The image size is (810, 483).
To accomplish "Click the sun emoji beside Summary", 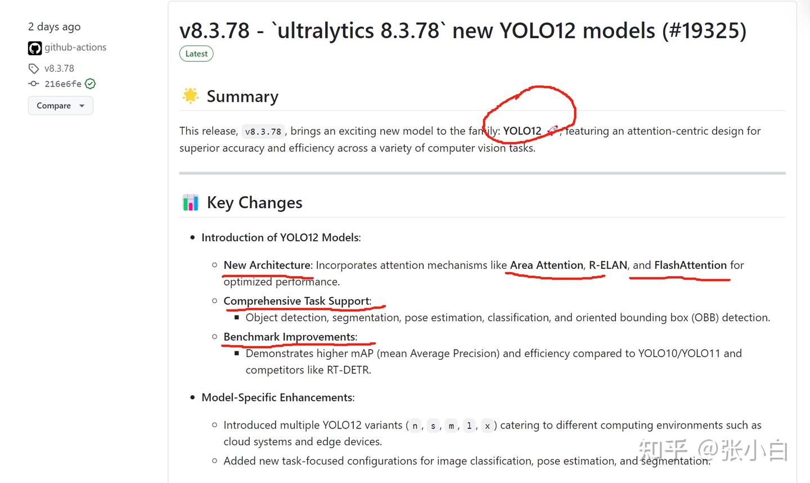I will [190, 96].
